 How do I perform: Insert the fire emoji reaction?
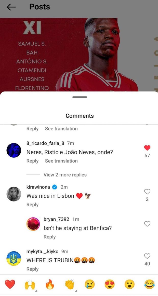(x=50, y=284)
